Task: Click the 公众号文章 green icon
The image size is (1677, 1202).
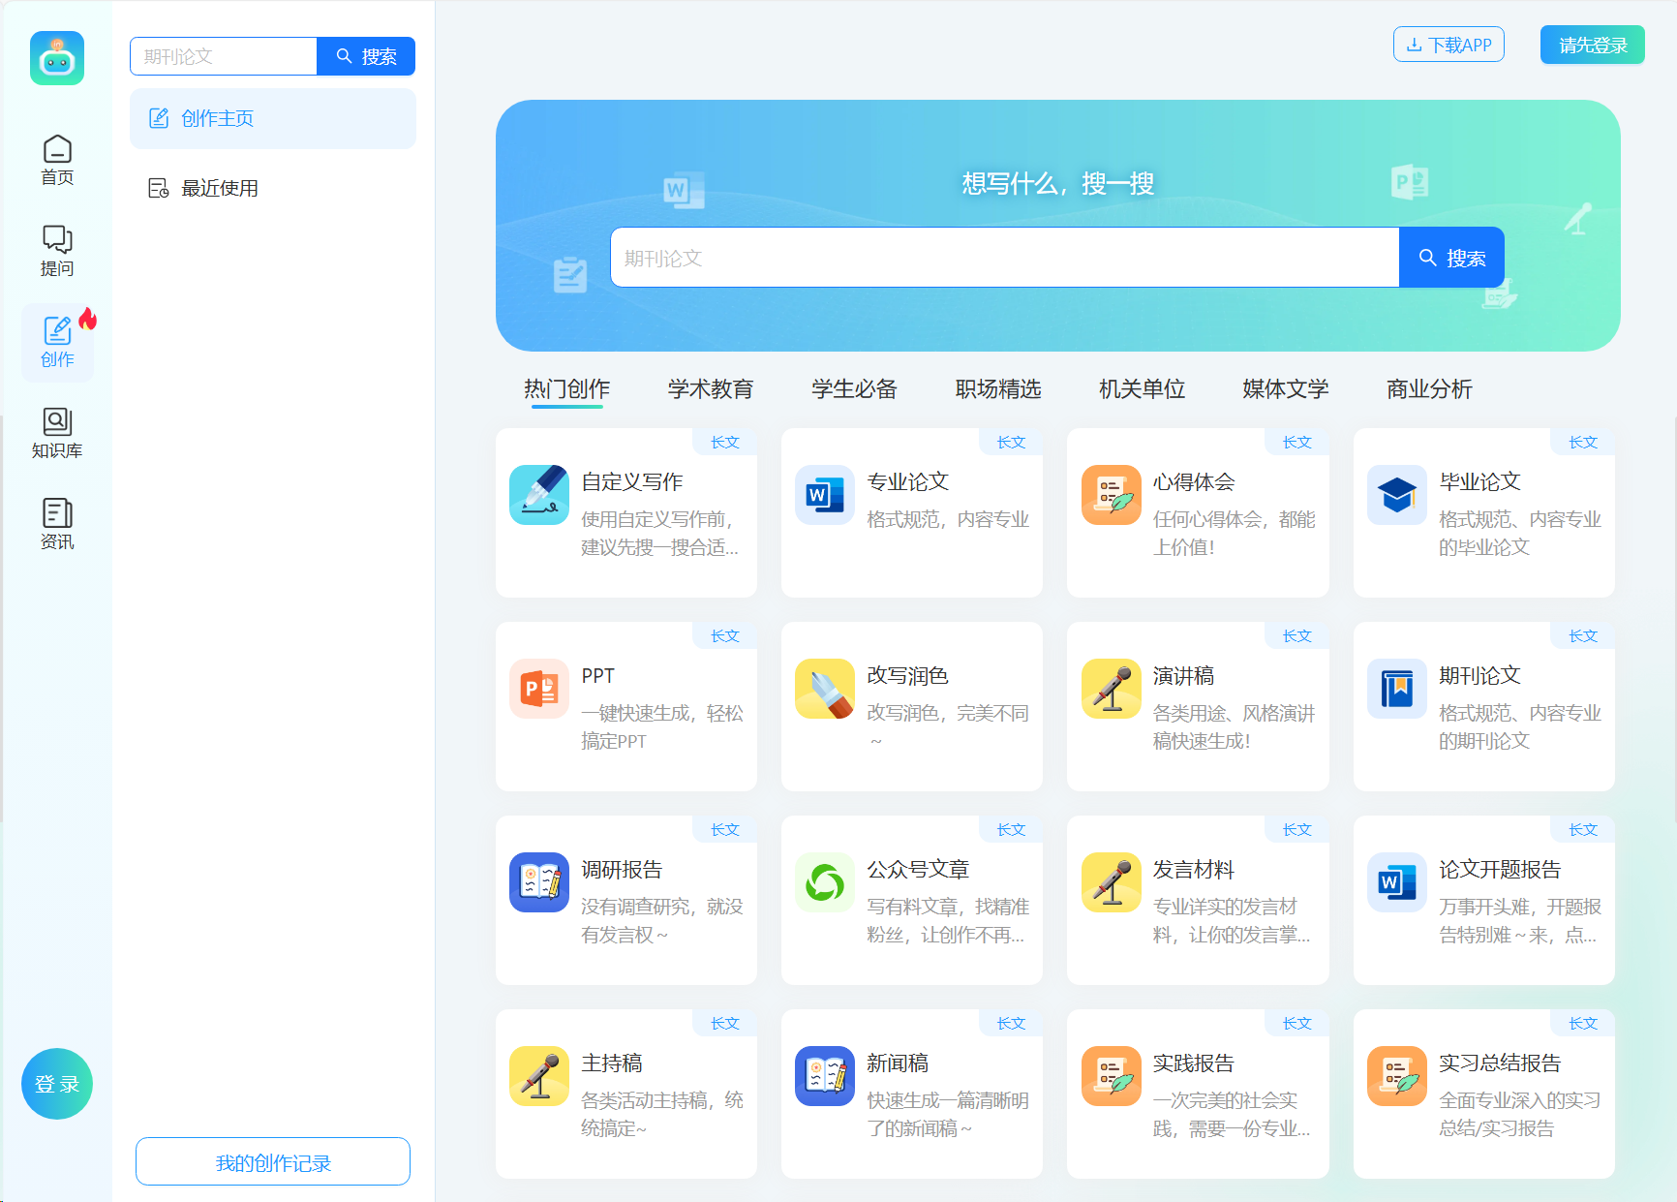Action: [x=825, y=882]
